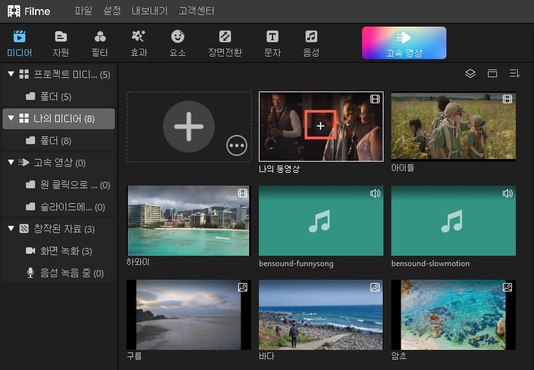The image size is (534, 370).
Task: Open the 문자 text tab icon
Action: click(x=272, y=36)
